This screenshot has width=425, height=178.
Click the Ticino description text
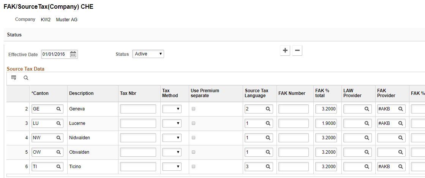[x=75, y=167]
